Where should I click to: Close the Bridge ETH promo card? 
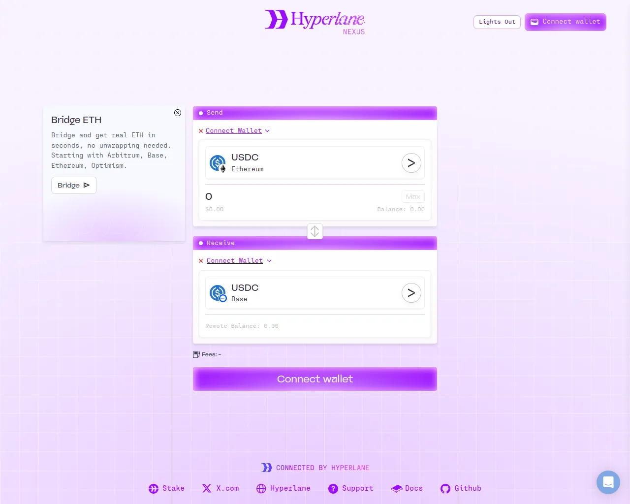178,113
